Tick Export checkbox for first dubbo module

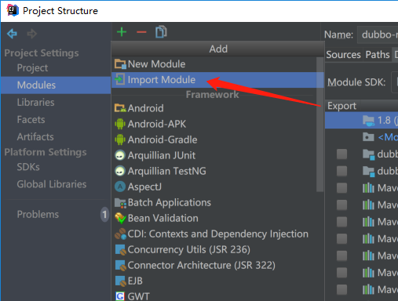click(341, 154)
